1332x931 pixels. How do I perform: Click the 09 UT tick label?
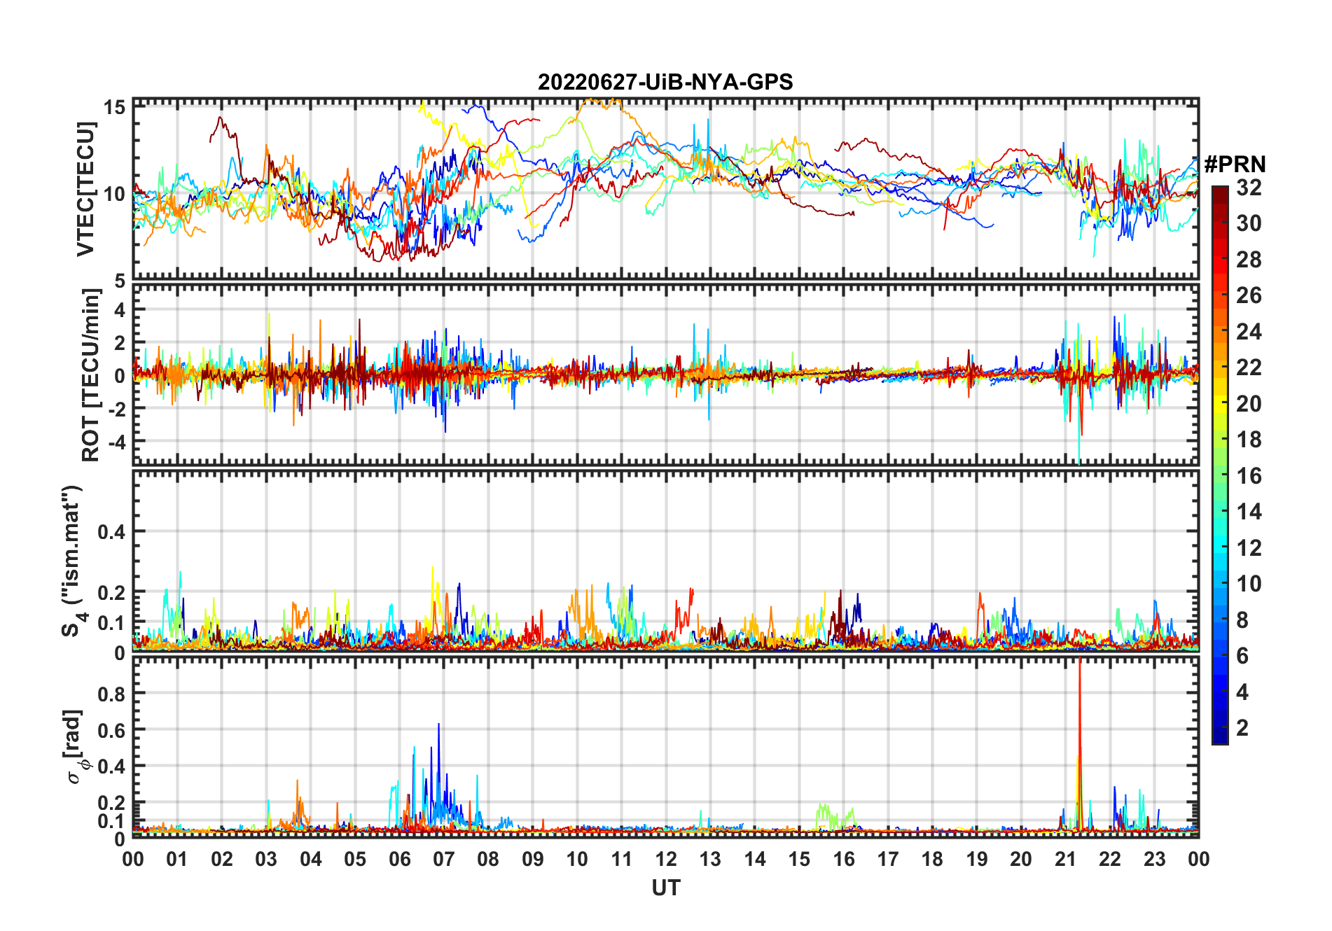tap(533, 859)
